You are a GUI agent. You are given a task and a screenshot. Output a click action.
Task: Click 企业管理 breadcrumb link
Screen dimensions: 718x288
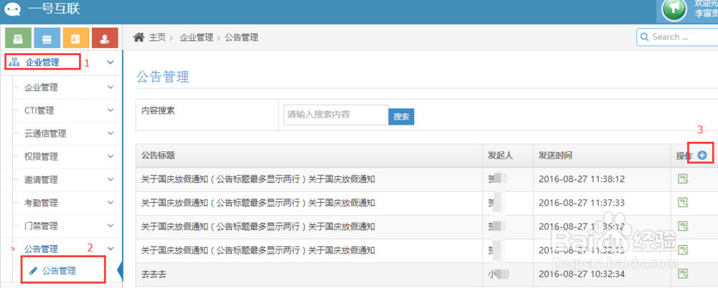(196, 37)
